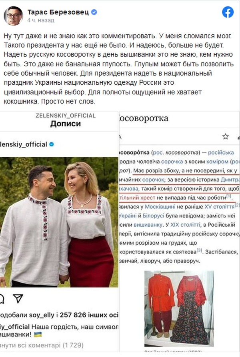Follow the 'вишиванку' article link
This screenshot has height=357, width=240.
(x=148, y=225)
